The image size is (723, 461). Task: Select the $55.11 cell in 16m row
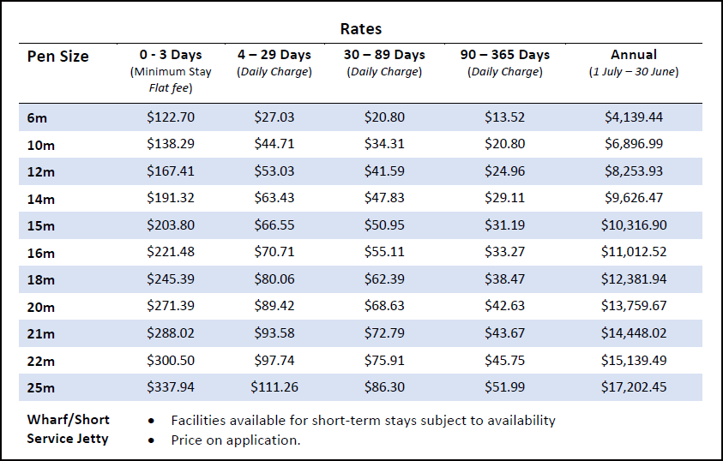[x=385, y=252]
